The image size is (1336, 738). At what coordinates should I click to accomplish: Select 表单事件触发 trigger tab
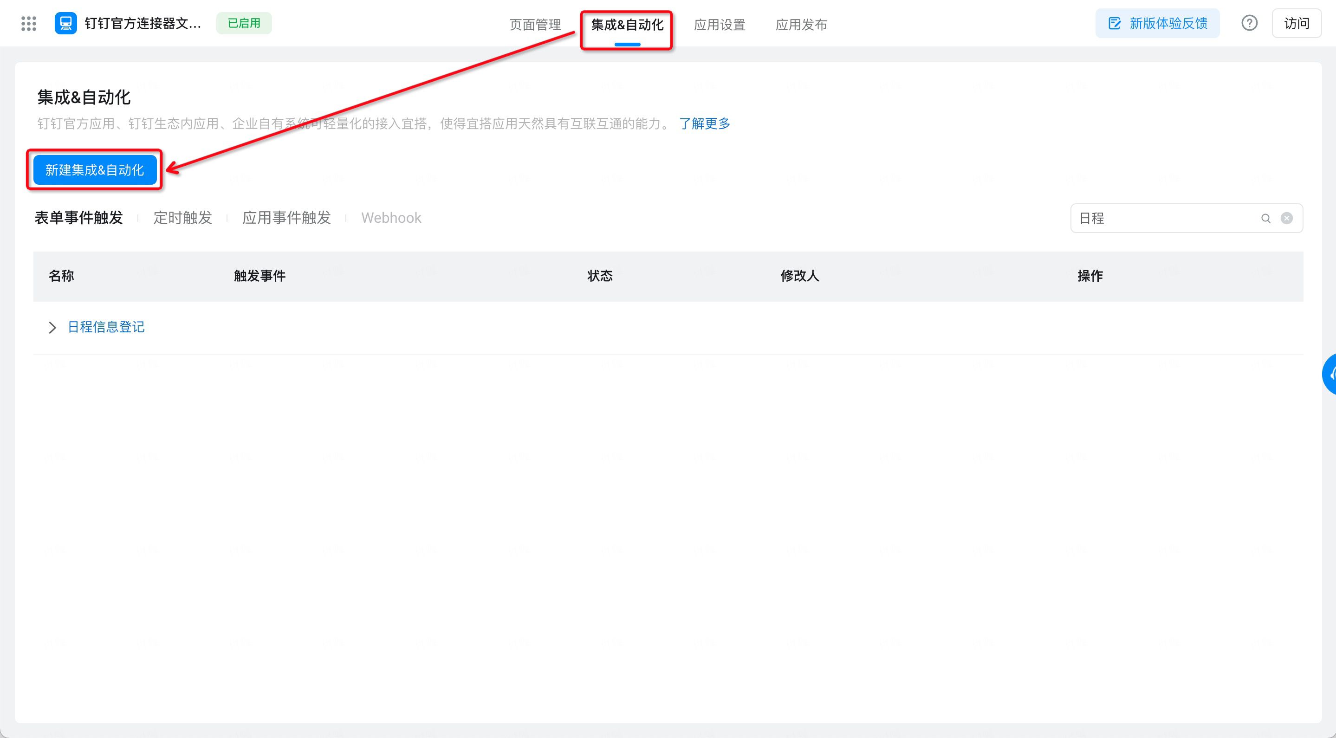pos(79,218)
